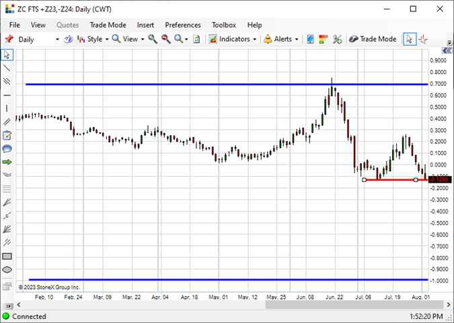Select the double diagonal lines tool

coord(7,122)
